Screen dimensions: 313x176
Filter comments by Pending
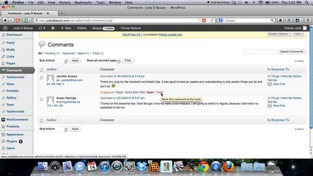pos(50,53)
